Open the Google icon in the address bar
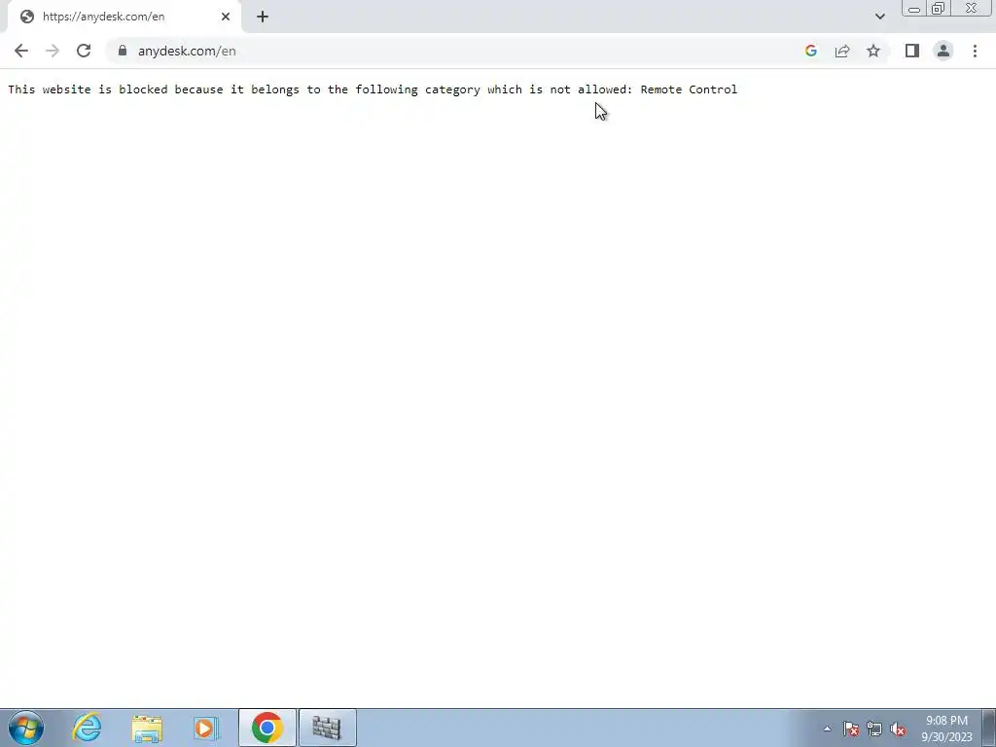This screenshot has height=747, width=996. tap(810, 51)
